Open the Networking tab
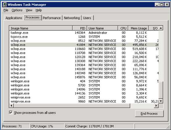The width and height of the screenshot is (171, 130). click(72, 18)
